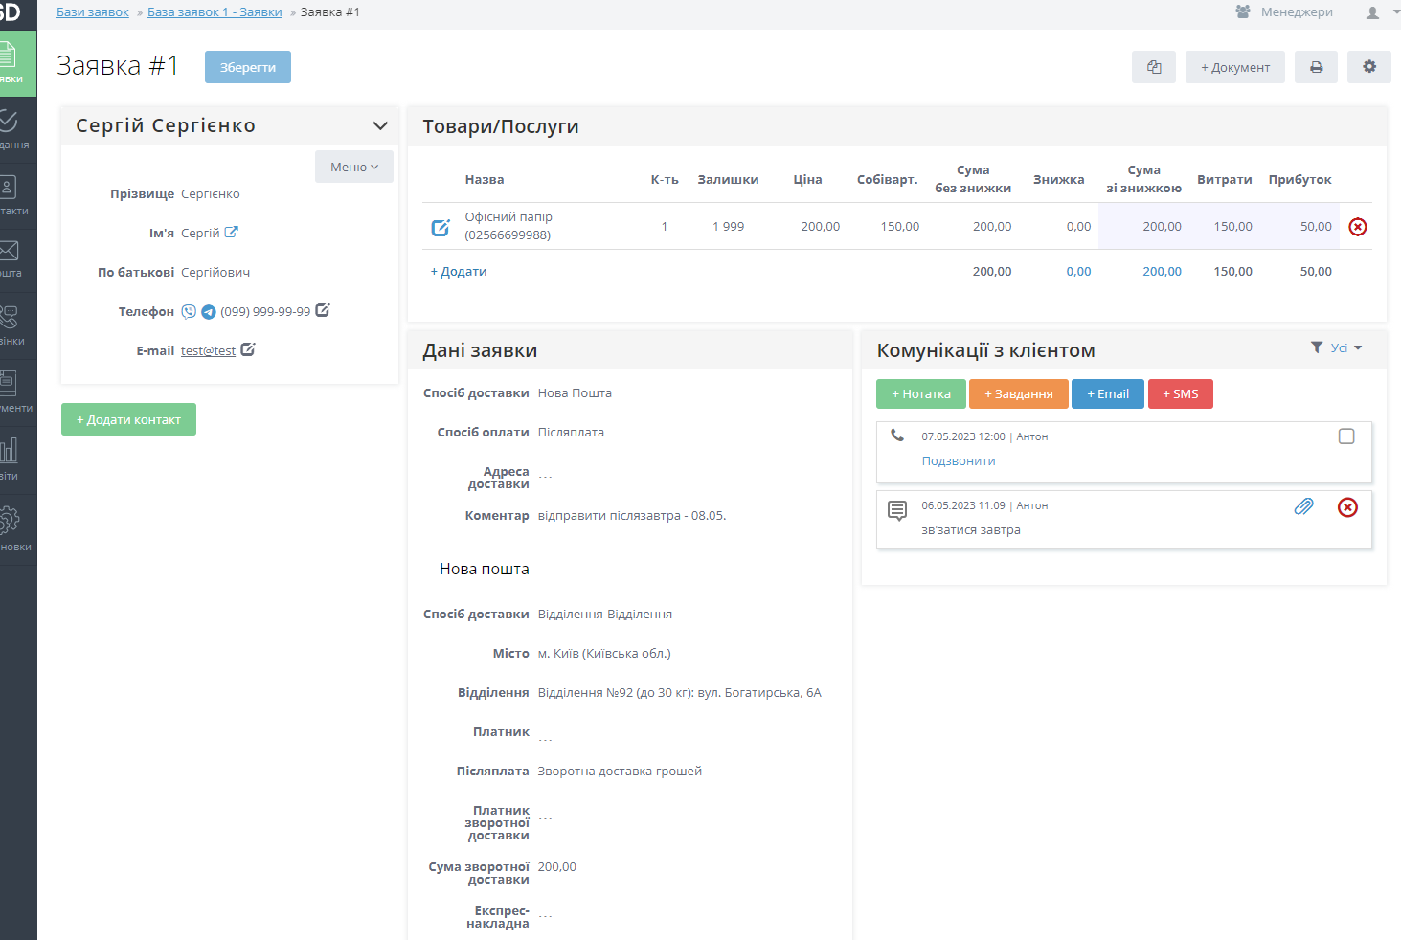Open Telegram icon next to the phone number
The image size is (1401, 940).
click(208, 311)
